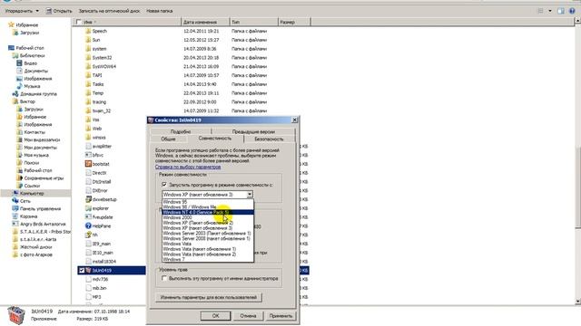Image resolution: width=581 pixels, height=326 pixels.
Task: Click the dxwebsetup installer icon
Action: point(88,199)
